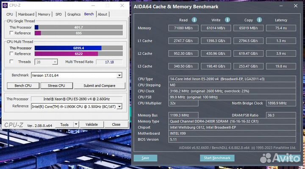Switch to the CPU tab

tap(9, 14)
